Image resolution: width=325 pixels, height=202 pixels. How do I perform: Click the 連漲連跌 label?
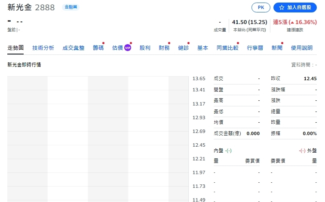pyautogui.click(x=295, y=30)
